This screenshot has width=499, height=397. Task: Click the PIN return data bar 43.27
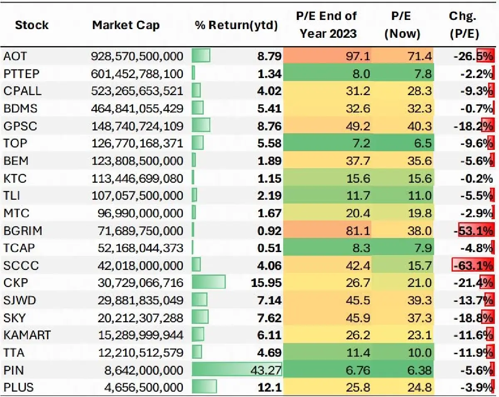pos(237,370)
